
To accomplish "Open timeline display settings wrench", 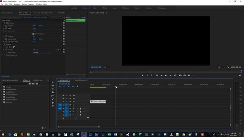I will tap(77, 86).
